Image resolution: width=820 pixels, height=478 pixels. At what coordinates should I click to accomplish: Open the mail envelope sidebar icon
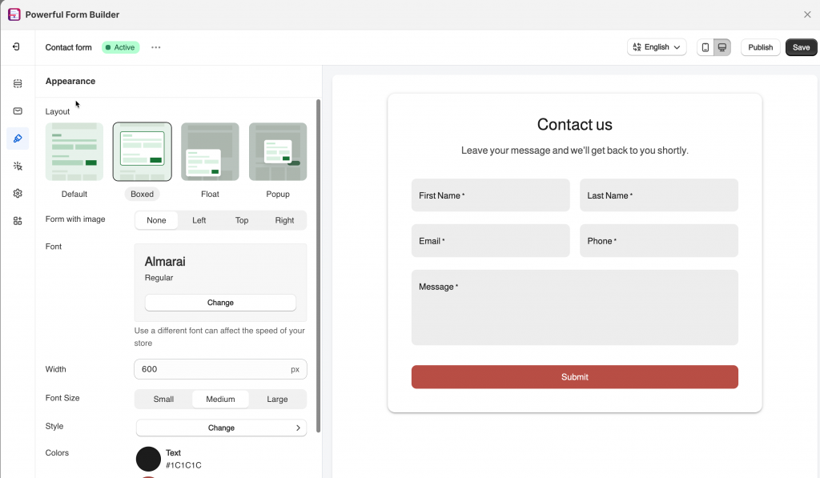tap(18, 110)
